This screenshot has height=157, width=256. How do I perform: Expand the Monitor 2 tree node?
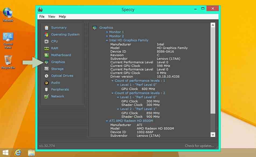[107, 36]
